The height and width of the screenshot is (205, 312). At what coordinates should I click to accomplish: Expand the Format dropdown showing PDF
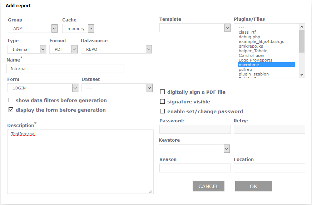[x=64, y=49]
